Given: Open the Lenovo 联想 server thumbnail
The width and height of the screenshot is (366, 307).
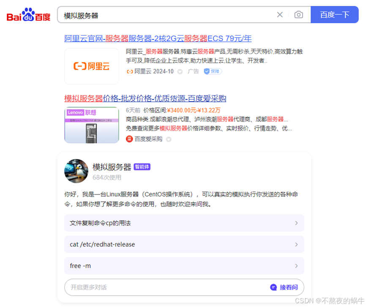Looking at the screenshot, I should 91,125.
